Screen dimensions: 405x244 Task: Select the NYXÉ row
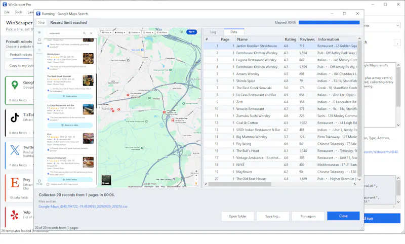pos(280,165)
